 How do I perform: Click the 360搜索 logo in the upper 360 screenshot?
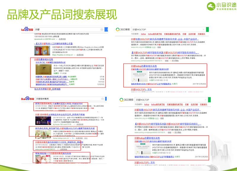point(123,29)
